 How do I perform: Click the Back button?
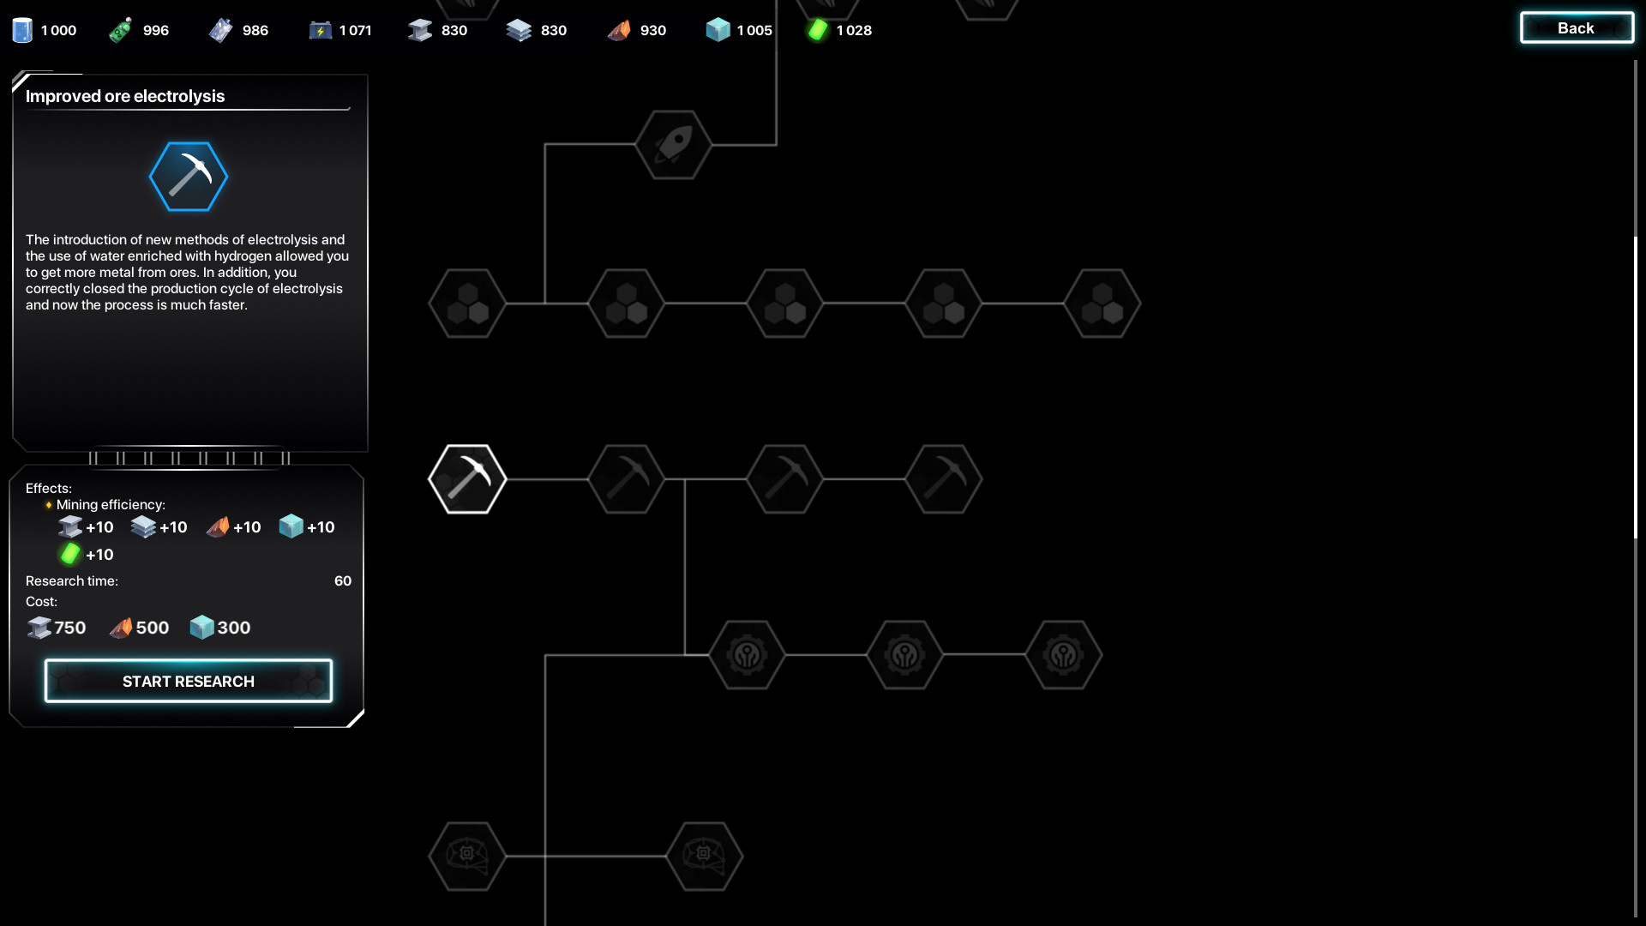(1576, 27)
